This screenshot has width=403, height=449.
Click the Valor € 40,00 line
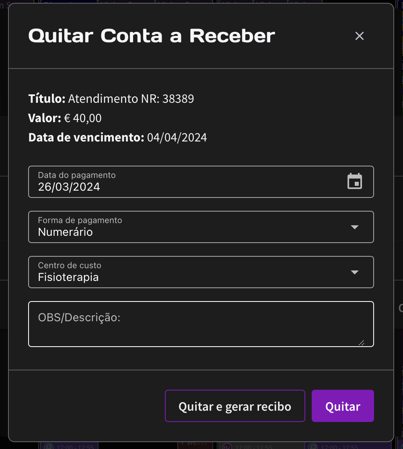[65, 118]
